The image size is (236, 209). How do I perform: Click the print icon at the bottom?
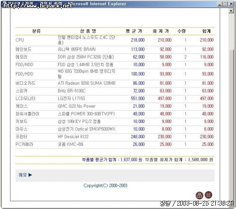click(x=200, y=195)
